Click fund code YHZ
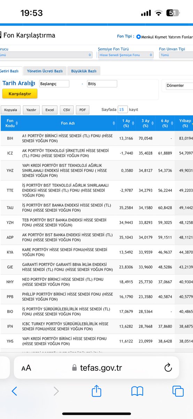Viewport: 193px width, 419px height. click(x=10, y=170)
